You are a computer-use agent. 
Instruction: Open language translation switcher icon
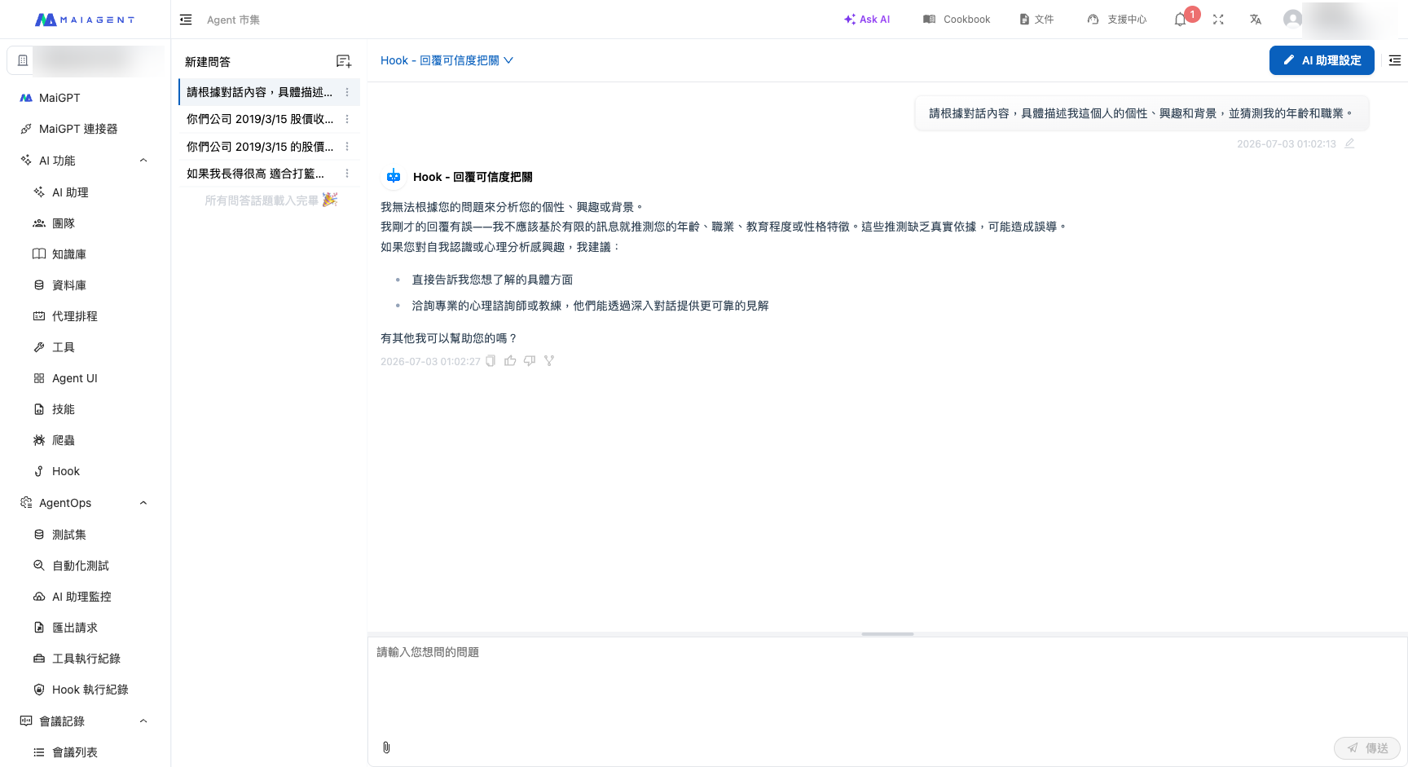(x=1256, y=20)
